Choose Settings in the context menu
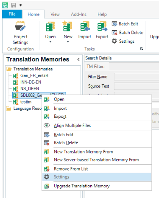This screenshot has height=198, width=159. (97, 177)
